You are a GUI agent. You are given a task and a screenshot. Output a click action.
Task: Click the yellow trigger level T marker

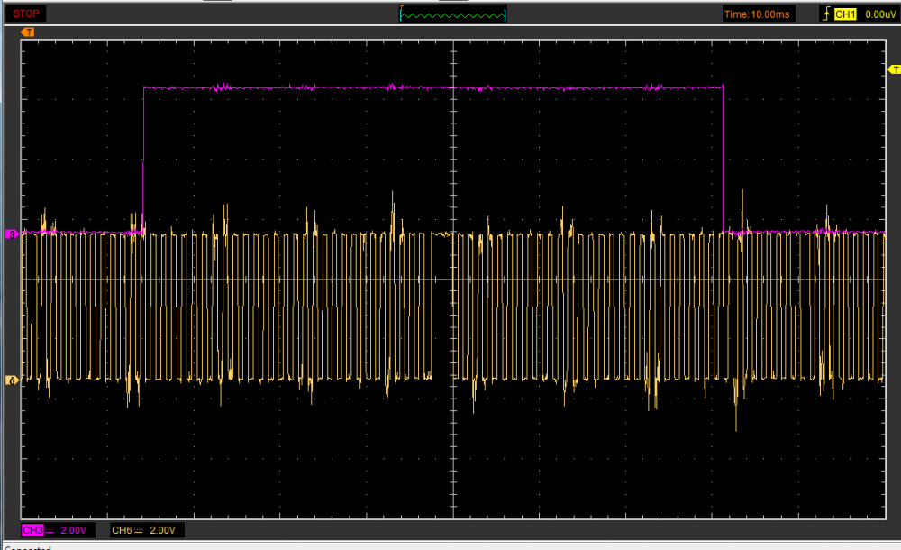coord(893,69)
